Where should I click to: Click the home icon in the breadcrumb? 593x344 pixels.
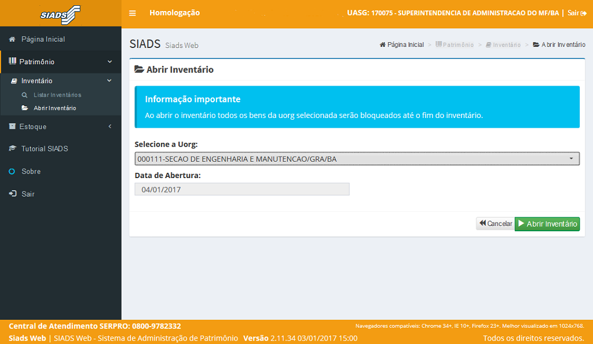point(382,45)
